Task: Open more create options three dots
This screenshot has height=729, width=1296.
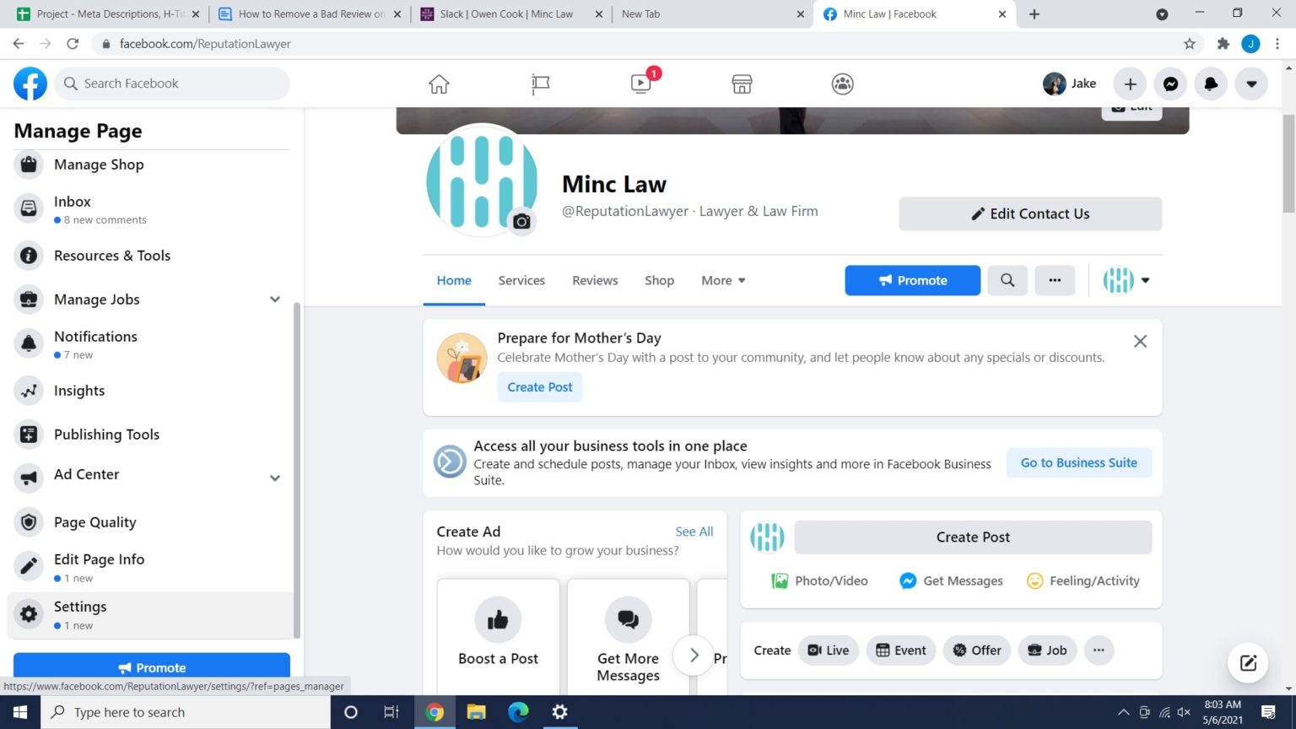Action: (x=1099, y=650)
